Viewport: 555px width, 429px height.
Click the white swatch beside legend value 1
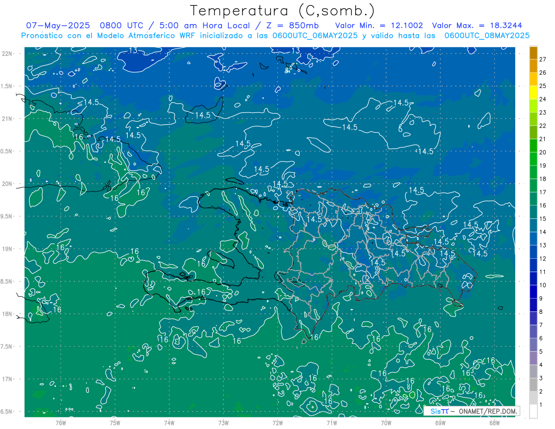click(533, 411)
